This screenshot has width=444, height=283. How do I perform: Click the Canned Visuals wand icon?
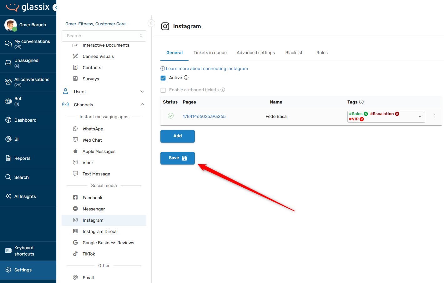[x=75, y=56]
